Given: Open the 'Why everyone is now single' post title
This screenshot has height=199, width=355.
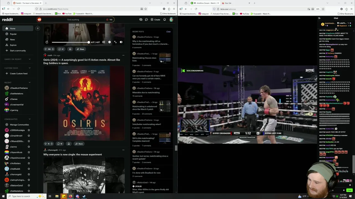Looking at the screenshot, I should click(72, 155).
